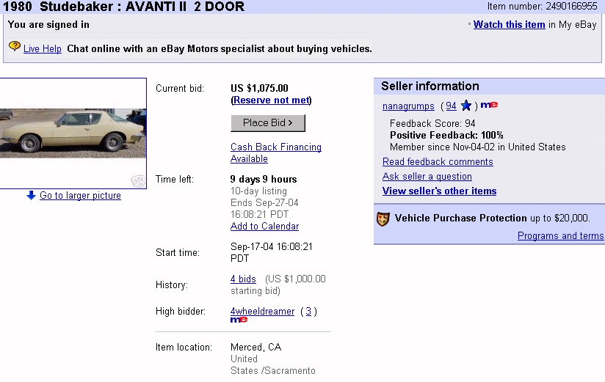
Task: Click the Reserve not met link
Action: click(x=271, y=100)
